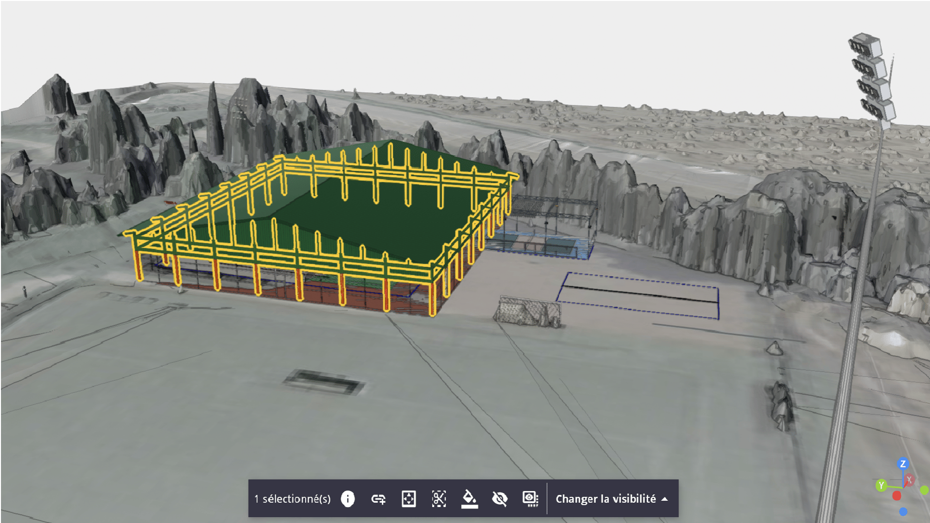Select the floodlight head on the mast

coord(872,77)
